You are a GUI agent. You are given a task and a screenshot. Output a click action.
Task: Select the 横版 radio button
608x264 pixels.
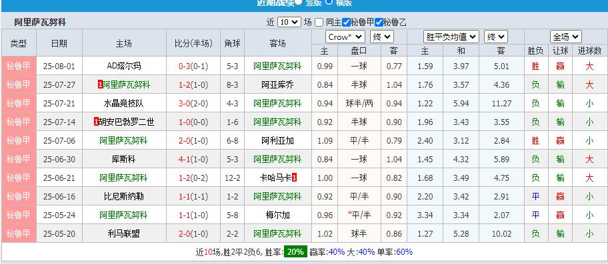329,2
